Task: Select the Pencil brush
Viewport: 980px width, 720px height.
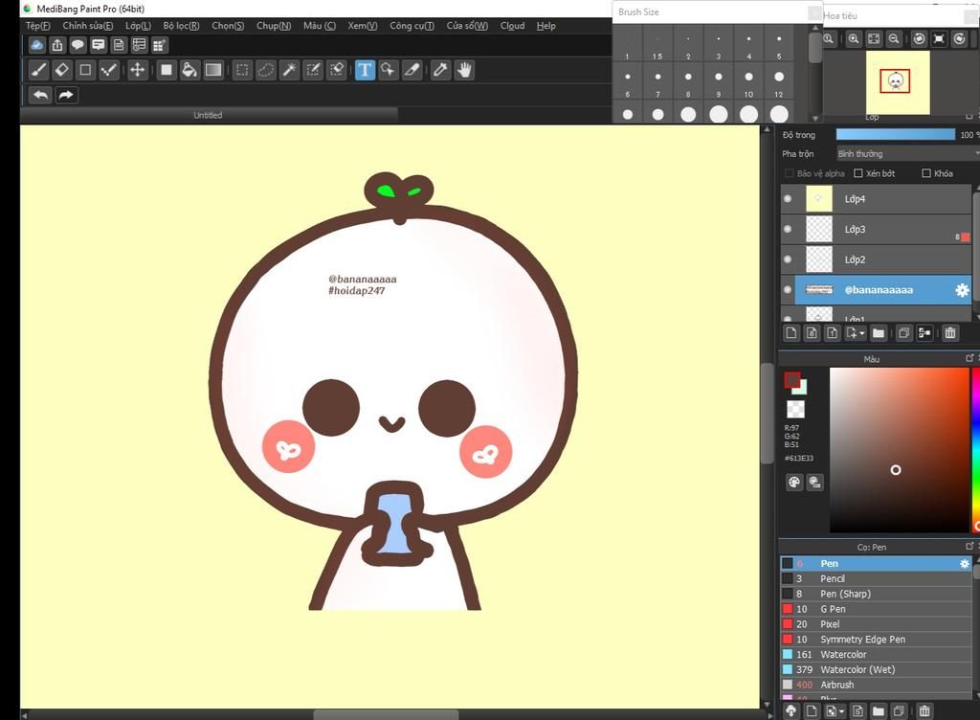Action: pyautogui.click(x=876, y=578)
